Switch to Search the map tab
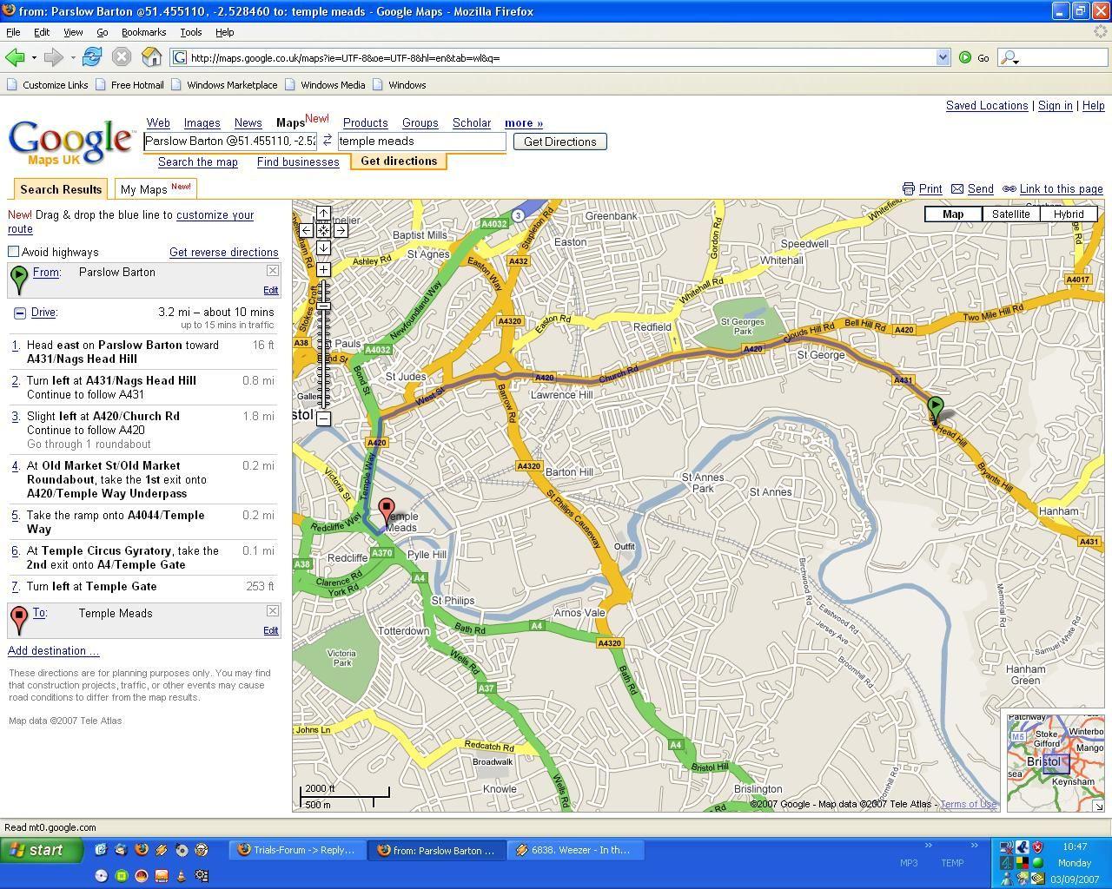 (198, 162)
